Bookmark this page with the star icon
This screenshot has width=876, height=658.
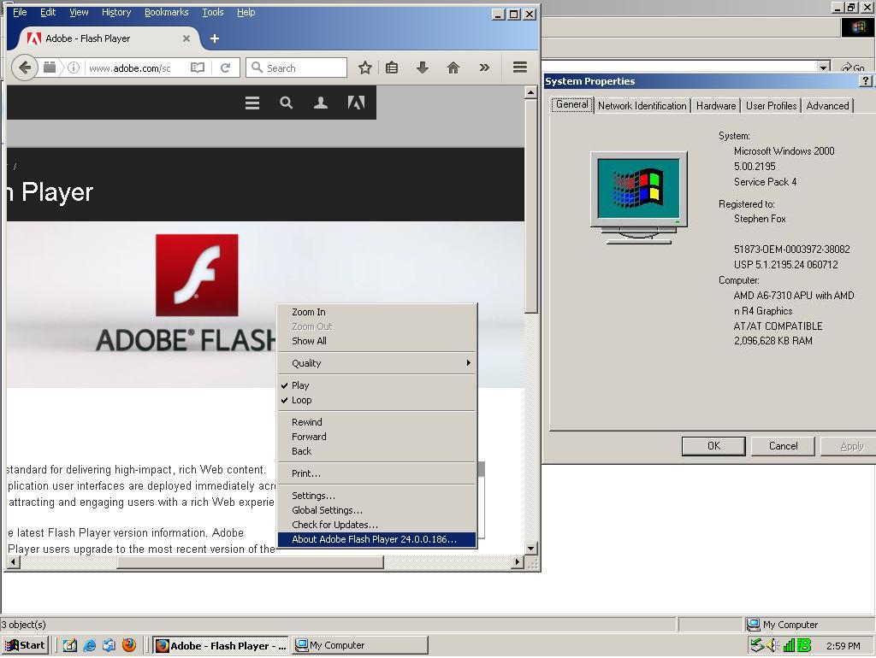point(364,68)
